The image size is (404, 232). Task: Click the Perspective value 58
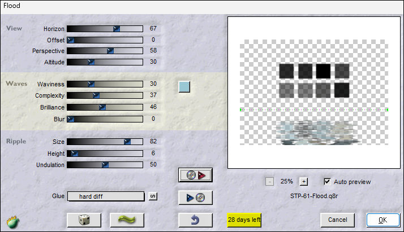pyautogui.click(x=153, y=50)
